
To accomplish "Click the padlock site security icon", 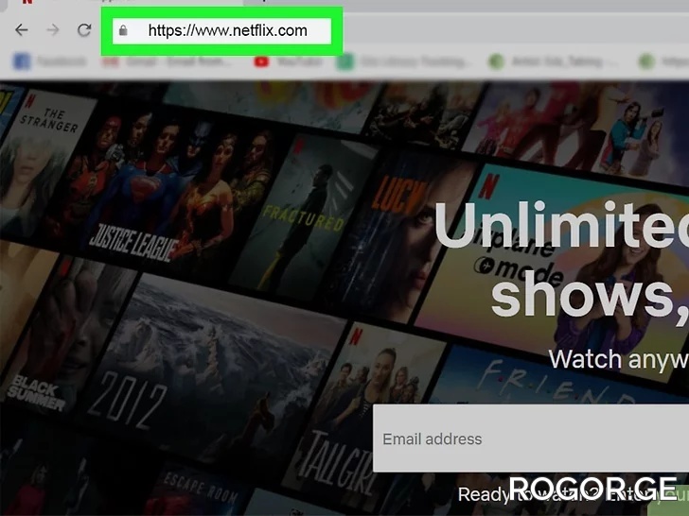I will pos(123,30).
